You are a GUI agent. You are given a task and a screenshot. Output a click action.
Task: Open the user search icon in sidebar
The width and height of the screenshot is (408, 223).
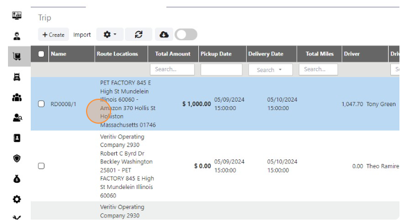(18, 117)
